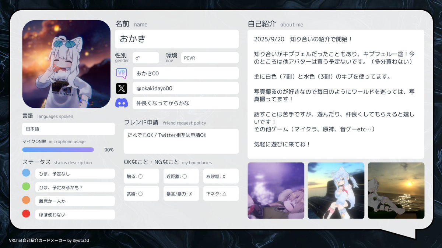
Task: Open the avatar profile picture
Action: pos(66,64)
